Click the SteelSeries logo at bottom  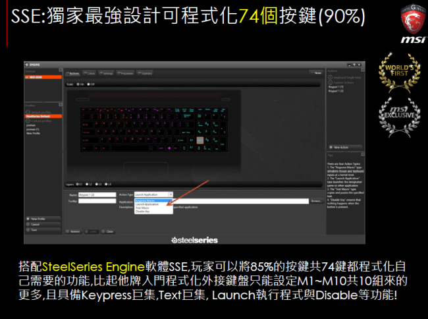tap(194, 240)
